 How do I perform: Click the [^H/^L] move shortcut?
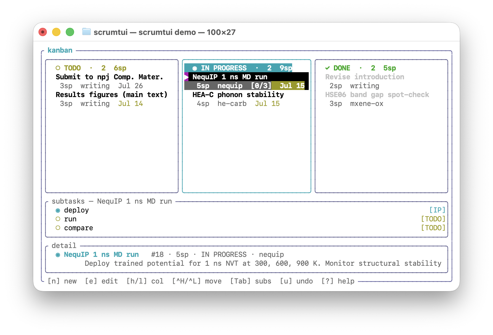[197, 281]
